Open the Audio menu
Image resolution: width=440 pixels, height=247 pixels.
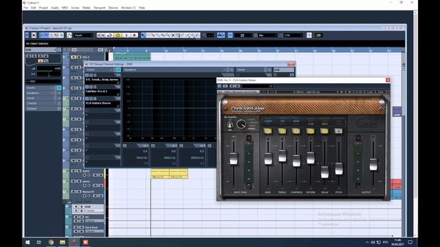(x=55, y=8)
